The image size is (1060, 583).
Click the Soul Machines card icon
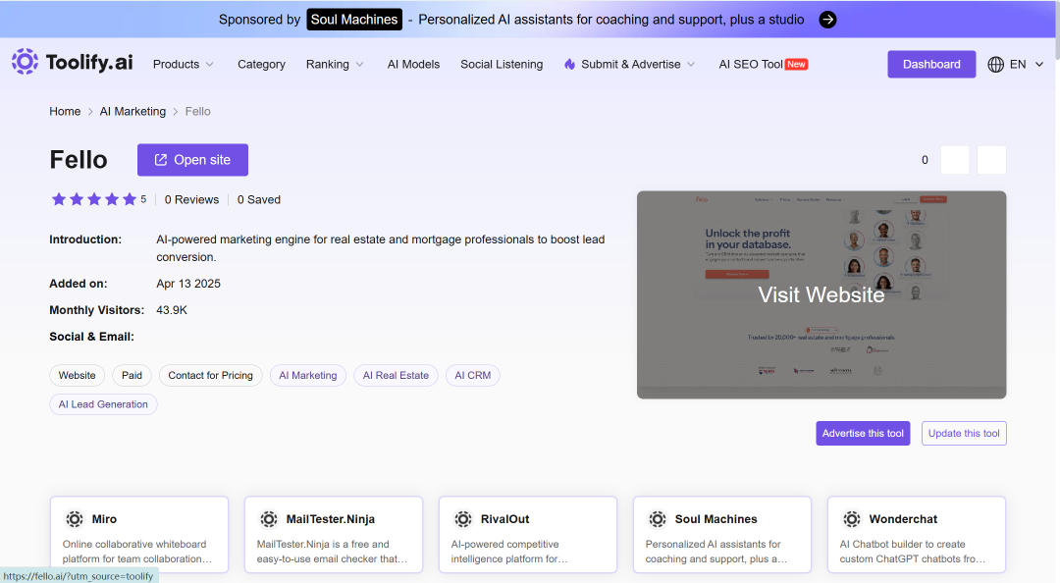[658, 519]
